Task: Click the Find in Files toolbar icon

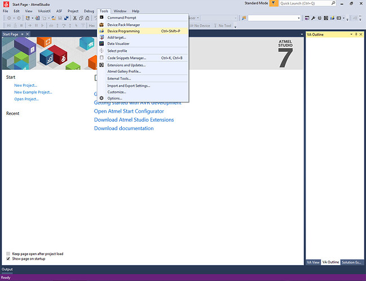Action: (244, 18)
